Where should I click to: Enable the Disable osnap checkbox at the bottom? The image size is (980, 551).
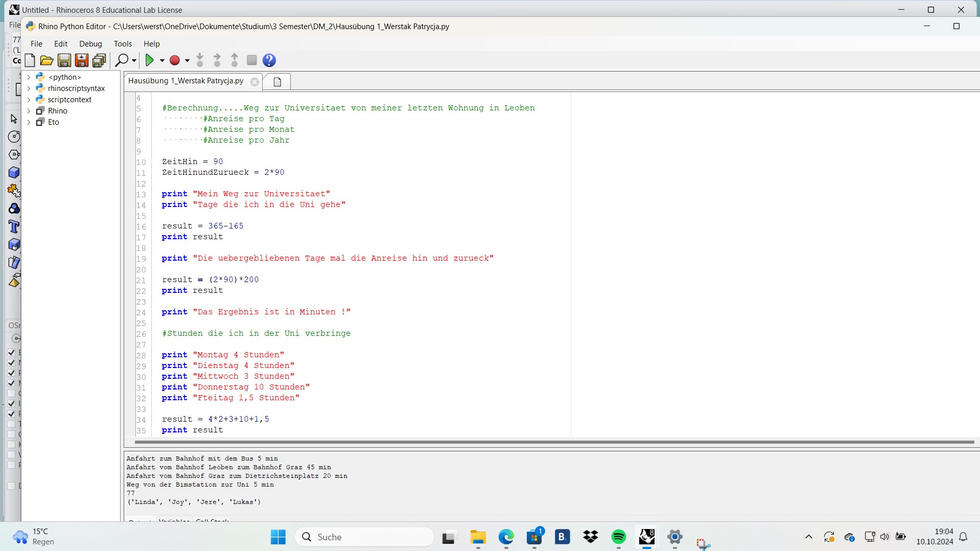click(x=11, y=485)
